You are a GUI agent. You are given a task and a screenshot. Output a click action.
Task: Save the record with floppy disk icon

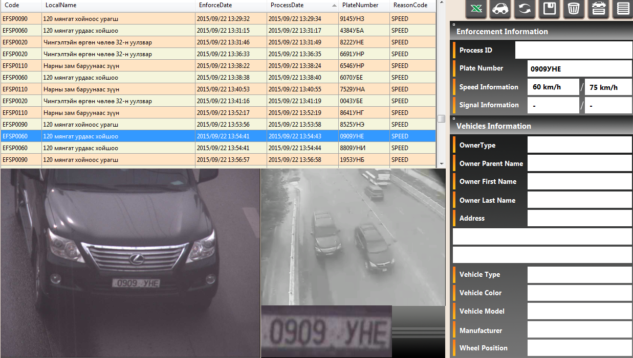[x=549, y=9]
